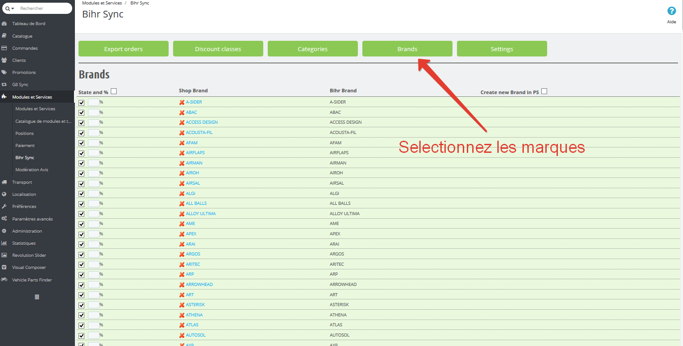Click the Modules et Services breadcrumb link

(x=102, y=3)
